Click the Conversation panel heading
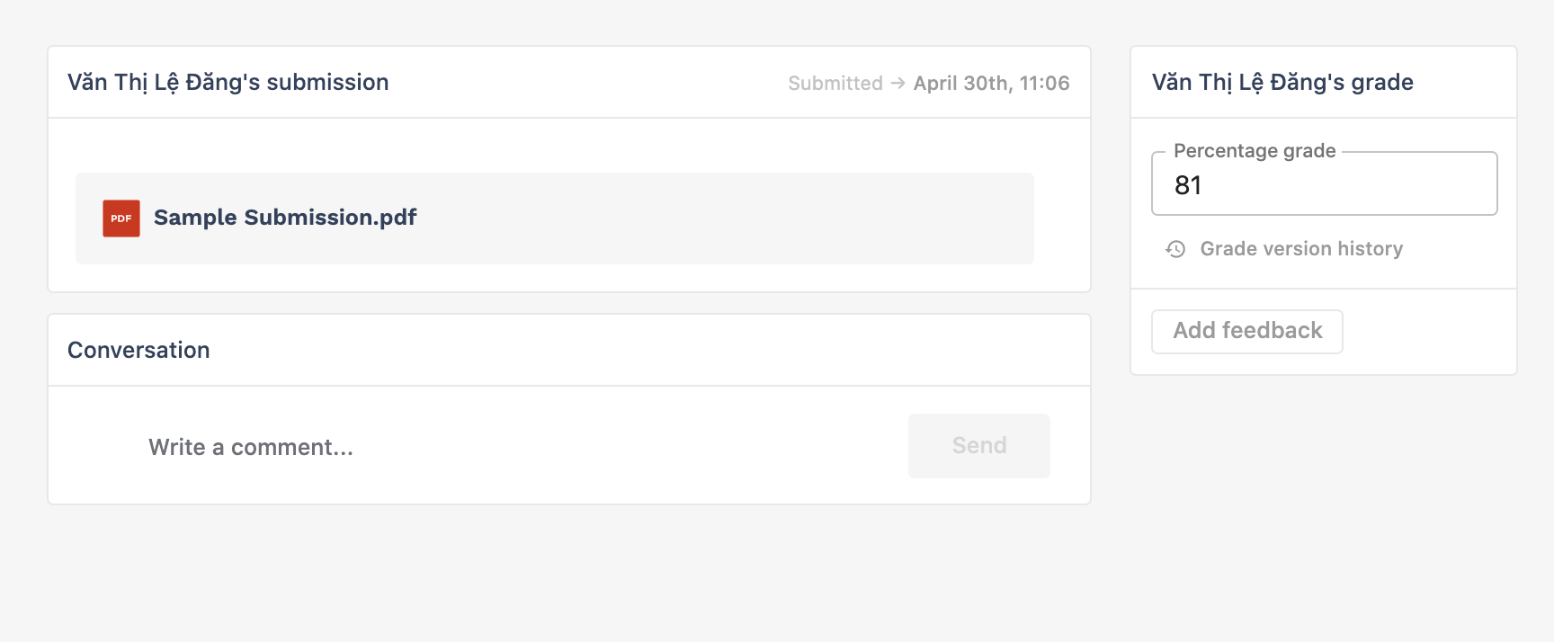This screenshot has height=642, width=1554. [138, 350]
